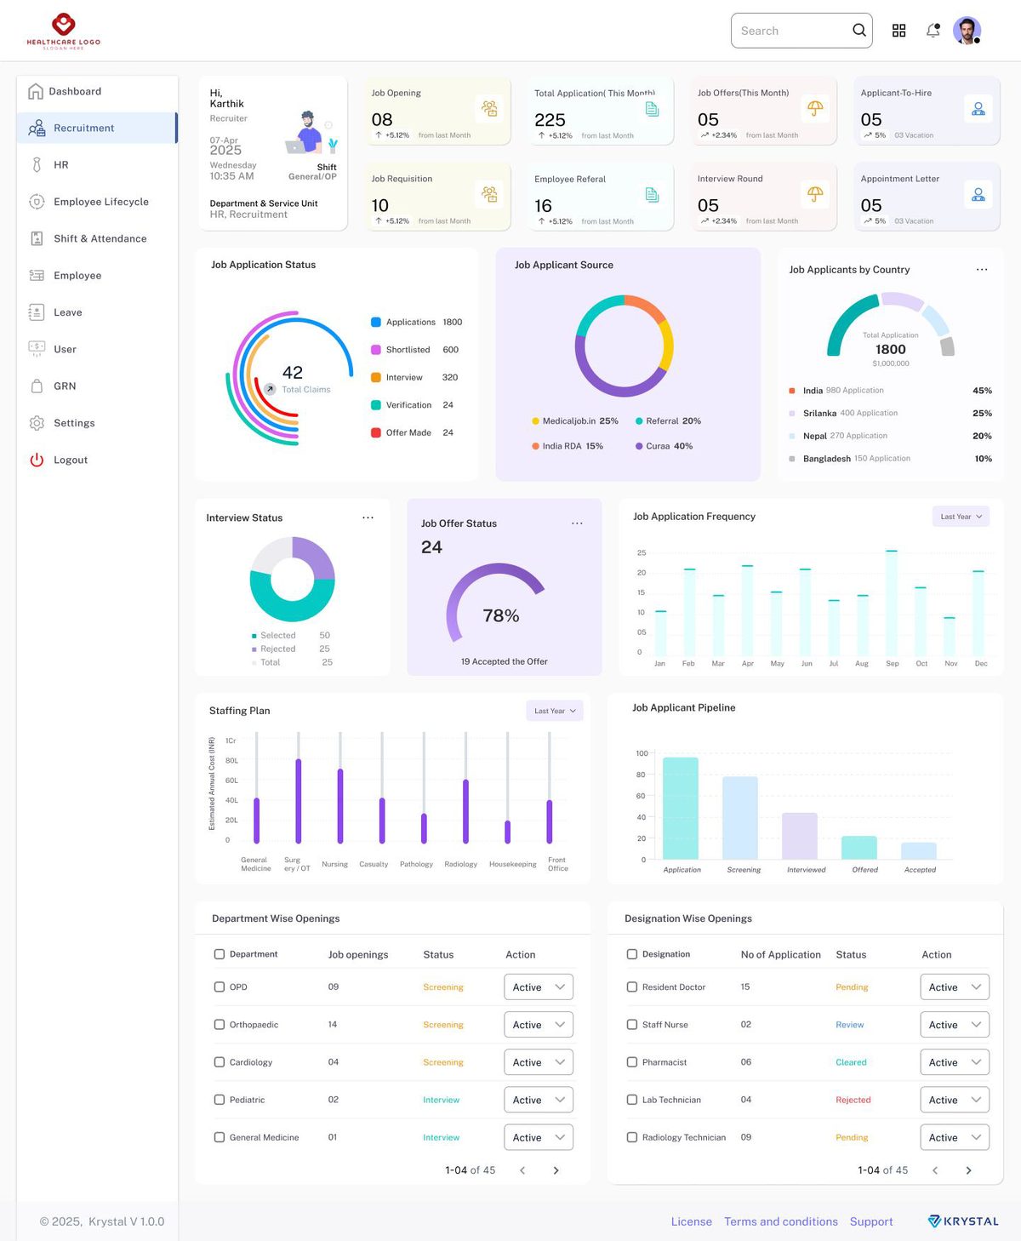The width and height of the screenshot is (1021, 1241).
Task: Open three-dot menu on Job Applicants by Country
Action: [x=982, y=270]
